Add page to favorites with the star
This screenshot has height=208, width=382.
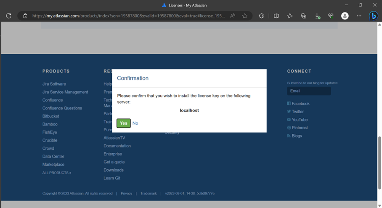pos(245,16)
